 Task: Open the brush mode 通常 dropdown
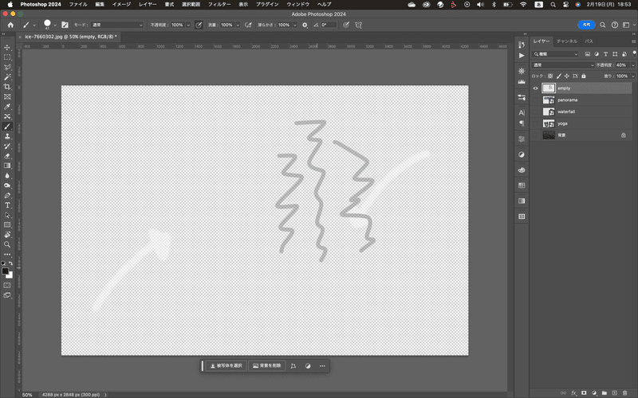(x=117, y=25)
